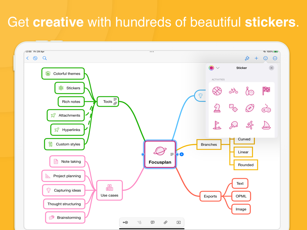The image size is (307, 230).
Task: Open the style paintbrush tool
Action: (x=247, y=58)
